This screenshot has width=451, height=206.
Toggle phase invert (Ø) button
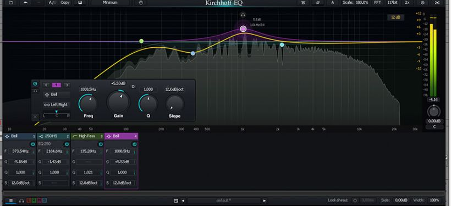pyautogui.click(x=318, y=3)
